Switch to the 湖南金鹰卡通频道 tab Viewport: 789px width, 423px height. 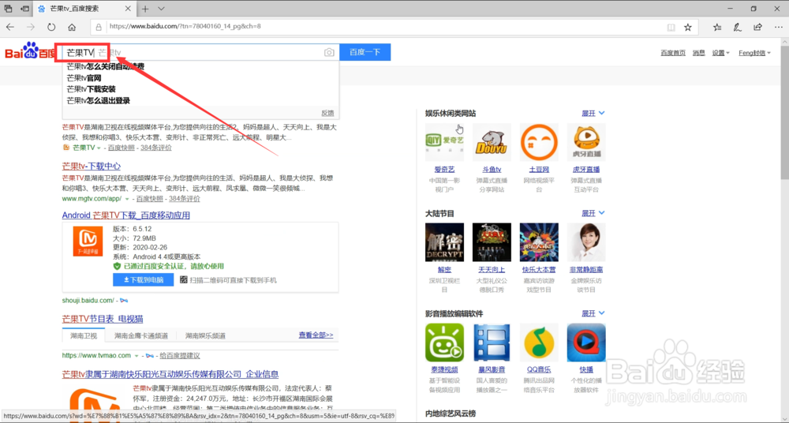[141, 336]
